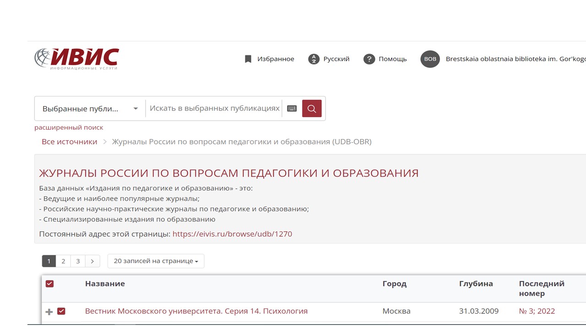
Task: Click the language translate icon
Action: [x=314, y=59]
